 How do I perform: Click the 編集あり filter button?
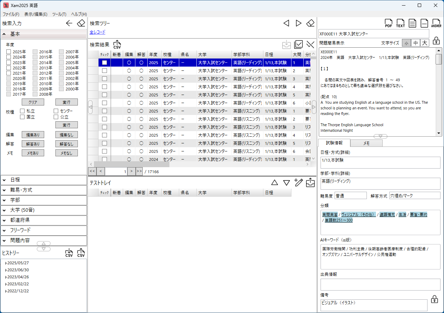click(x=33, y=135)
